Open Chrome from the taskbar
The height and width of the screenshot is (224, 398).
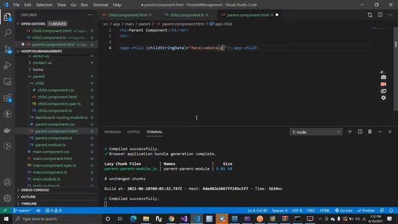point(172,218)
